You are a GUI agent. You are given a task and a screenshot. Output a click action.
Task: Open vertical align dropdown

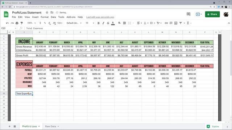pos(146,23)
